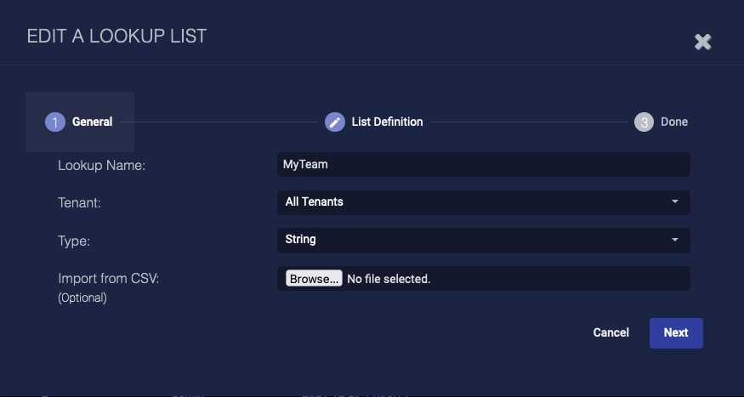The image size is (744, 397).
Task: Click the 'Tenant:' field label
Action: [x=79, y=203]
